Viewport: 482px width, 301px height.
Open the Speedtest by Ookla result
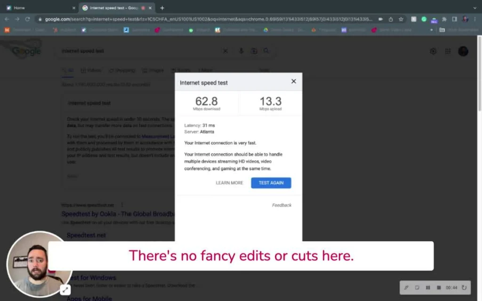click(x=118, y=214)
